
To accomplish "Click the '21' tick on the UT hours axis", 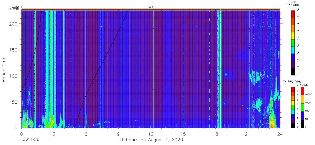I will click(x=248, y=134).
